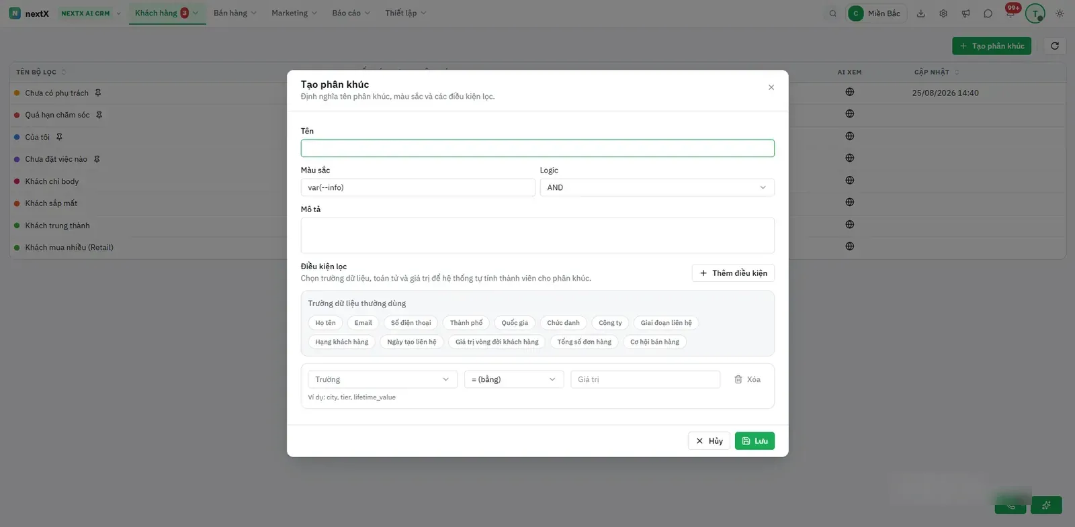Click the pin icon next to Quá hạn chăm sóc
Screen dimensions: 1075x527
[99, 115]
